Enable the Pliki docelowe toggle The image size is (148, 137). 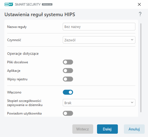(x=68, y=62)
